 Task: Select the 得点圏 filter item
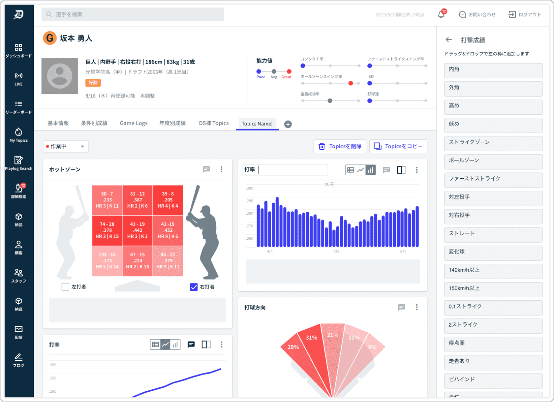(x=493, y=345)
